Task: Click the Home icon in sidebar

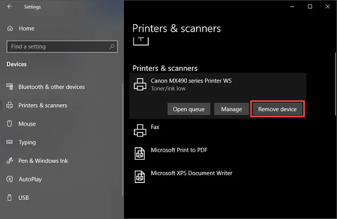Action: click(10, 29)
